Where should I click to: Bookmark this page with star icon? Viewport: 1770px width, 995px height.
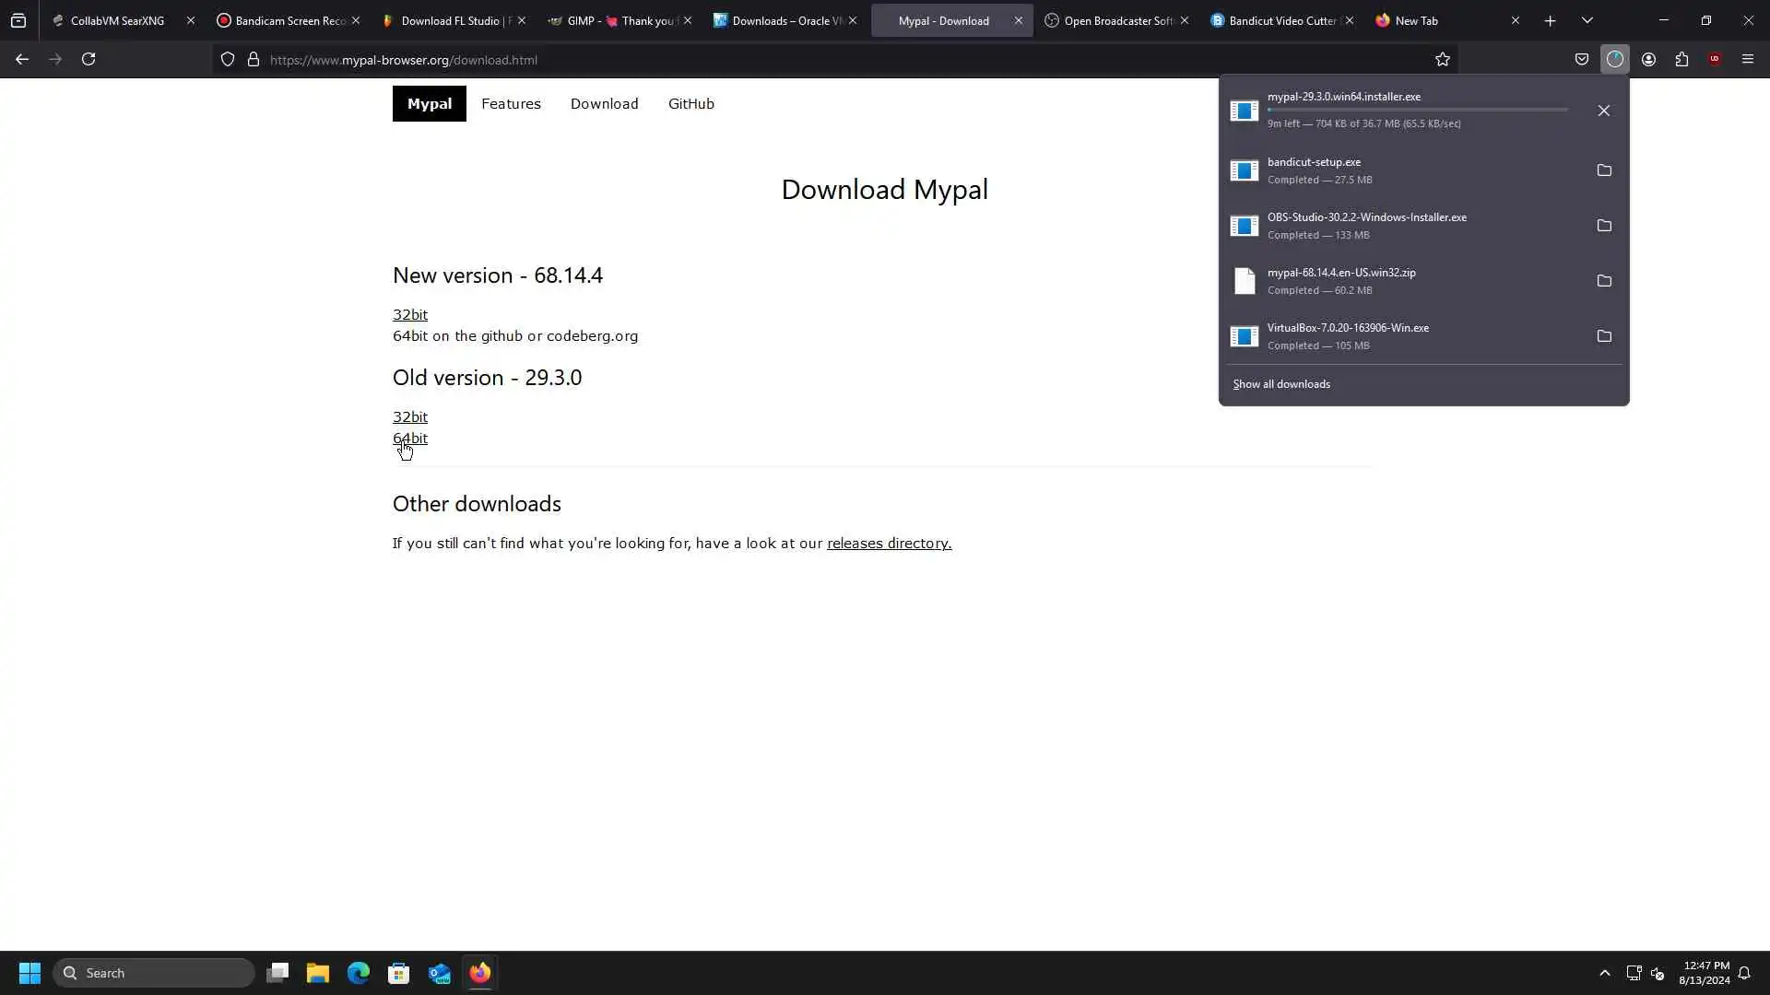(1443, 60)
